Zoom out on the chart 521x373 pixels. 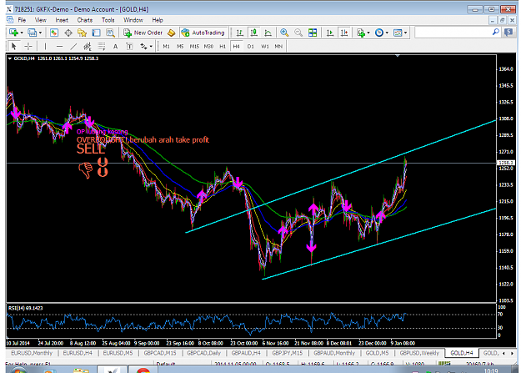point(298,33)
